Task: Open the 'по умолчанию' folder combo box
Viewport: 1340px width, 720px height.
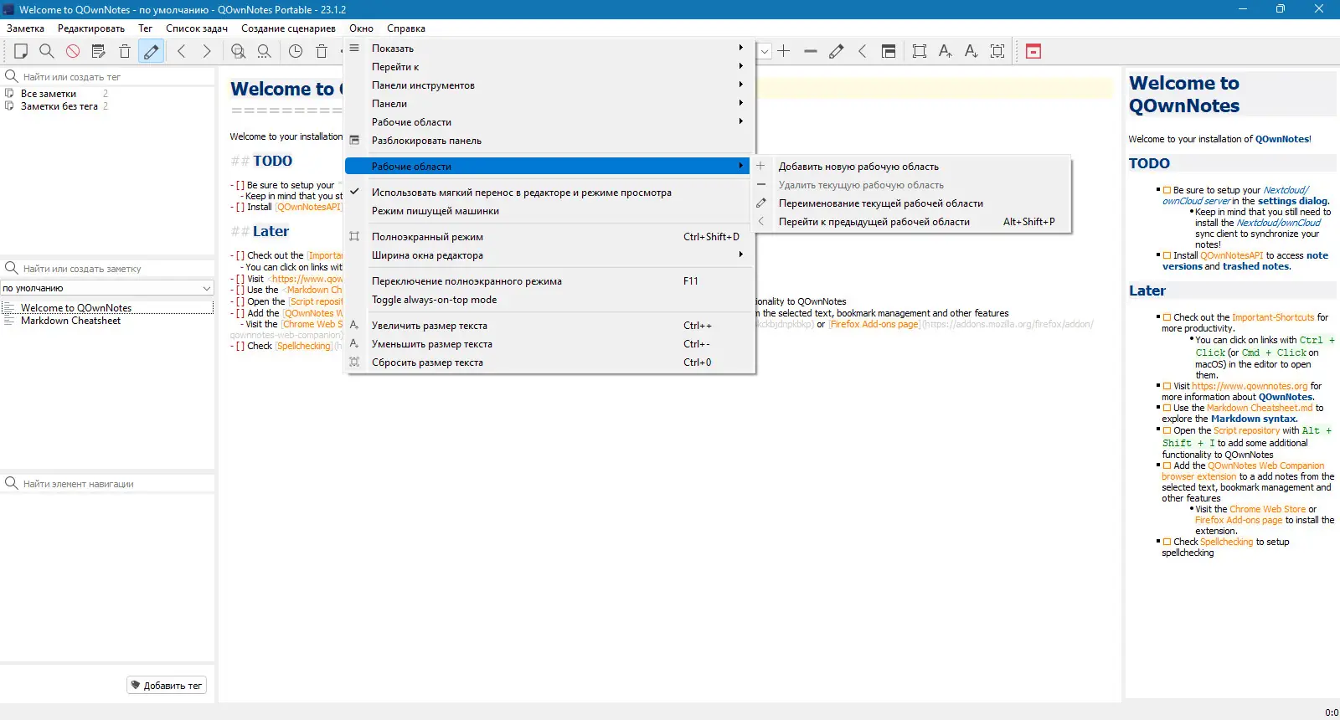Action: (107, 288)
